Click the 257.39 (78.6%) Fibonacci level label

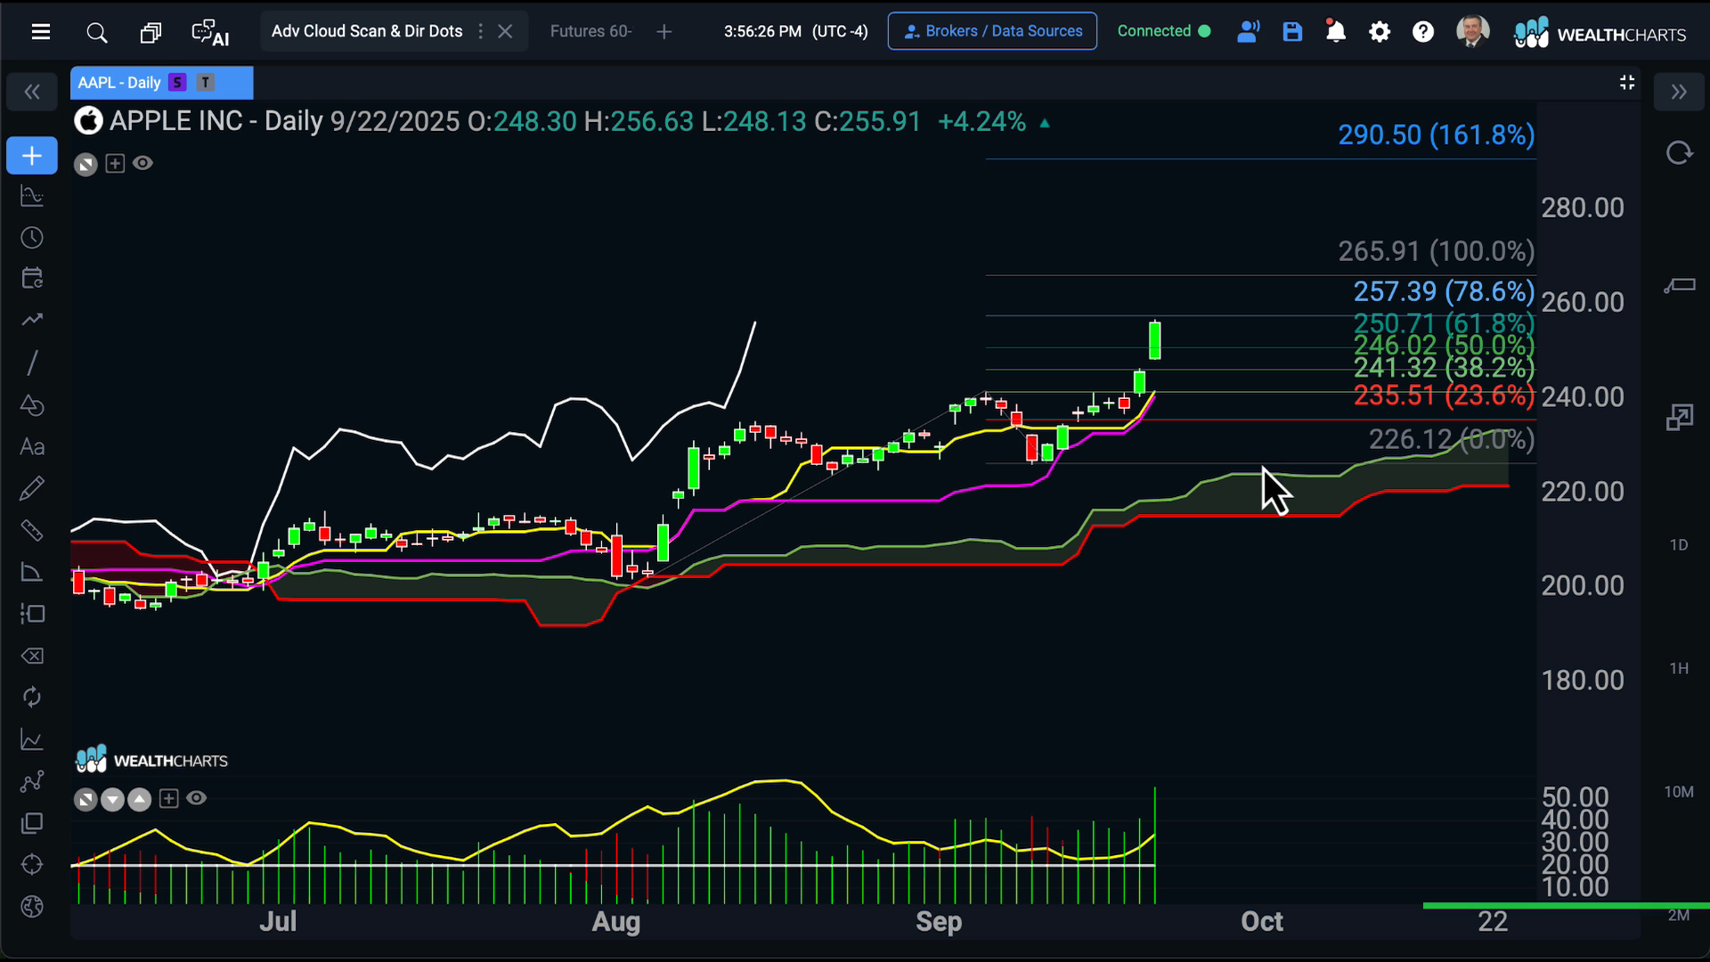click(1443, 291)
